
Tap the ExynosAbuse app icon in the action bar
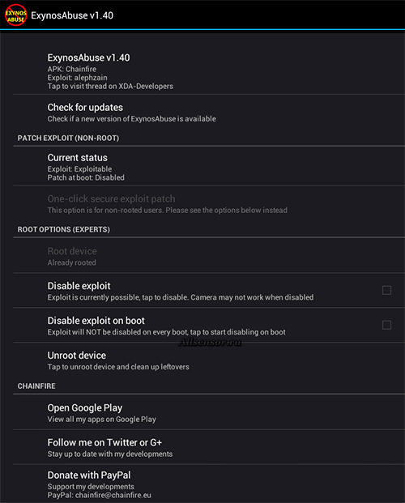point(15,15)
